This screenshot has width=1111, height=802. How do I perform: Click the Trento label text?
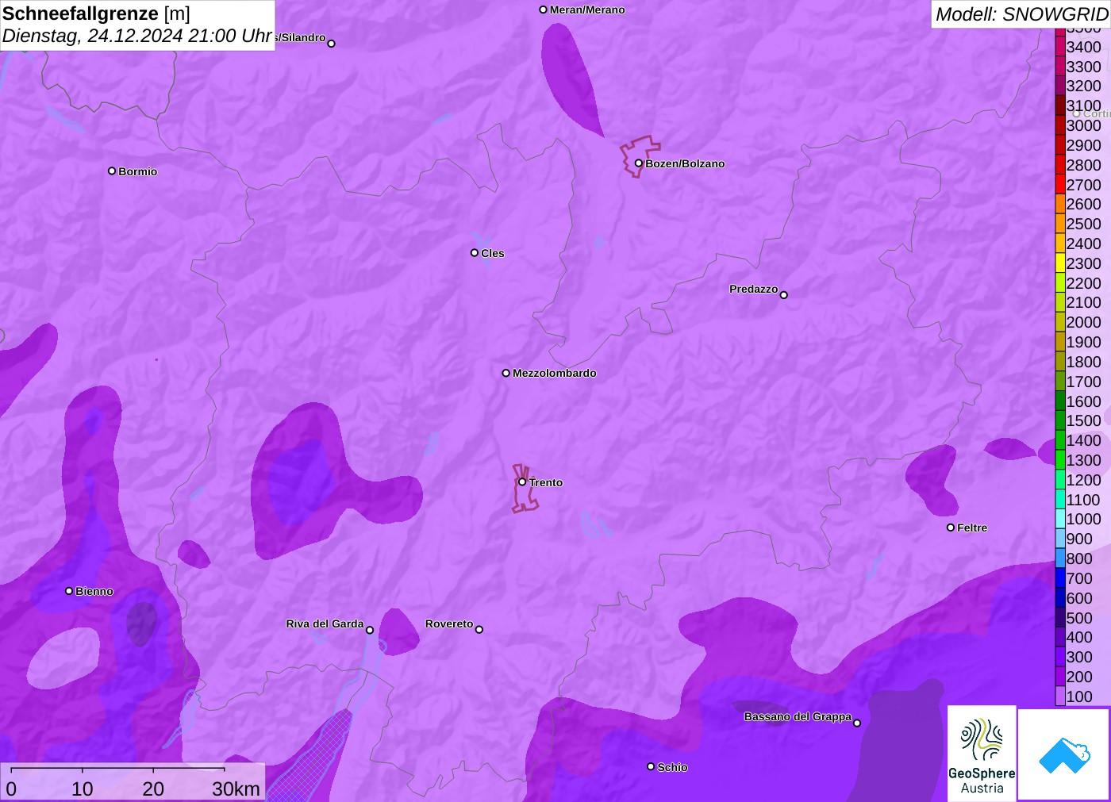546,482
